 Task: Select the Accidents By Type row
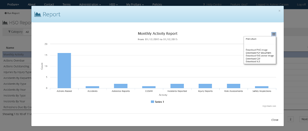pos(17,84)
